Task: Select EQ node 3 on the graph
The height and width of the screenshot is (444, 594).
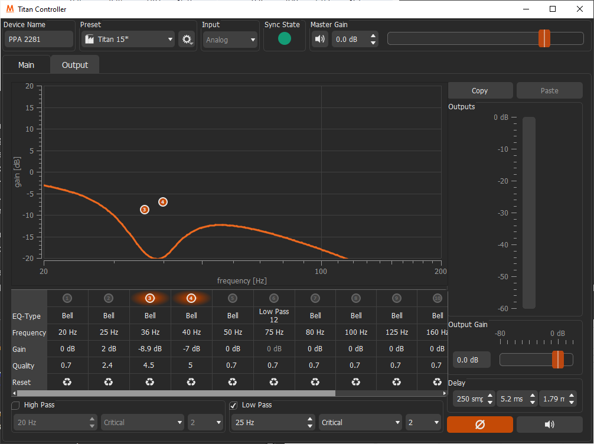Action: 145,210
